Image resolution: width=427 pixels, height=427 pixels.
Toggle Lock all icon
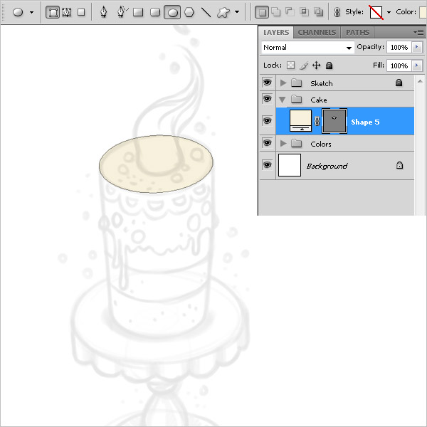[330, 65]
